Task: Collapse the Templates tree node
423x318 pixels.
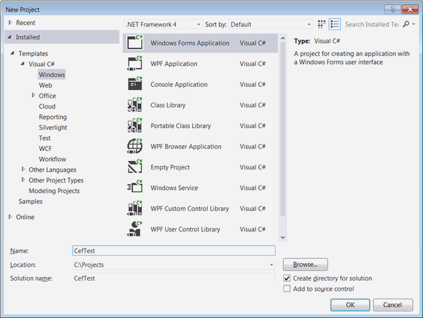Action: point(13,53)
